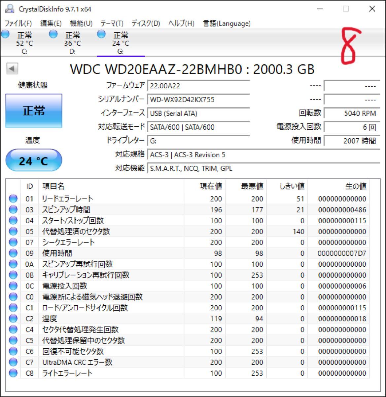Click status orb of スピンアップ再試行回数 row
This screenshot has height=397, width=386.
(13, 264)
